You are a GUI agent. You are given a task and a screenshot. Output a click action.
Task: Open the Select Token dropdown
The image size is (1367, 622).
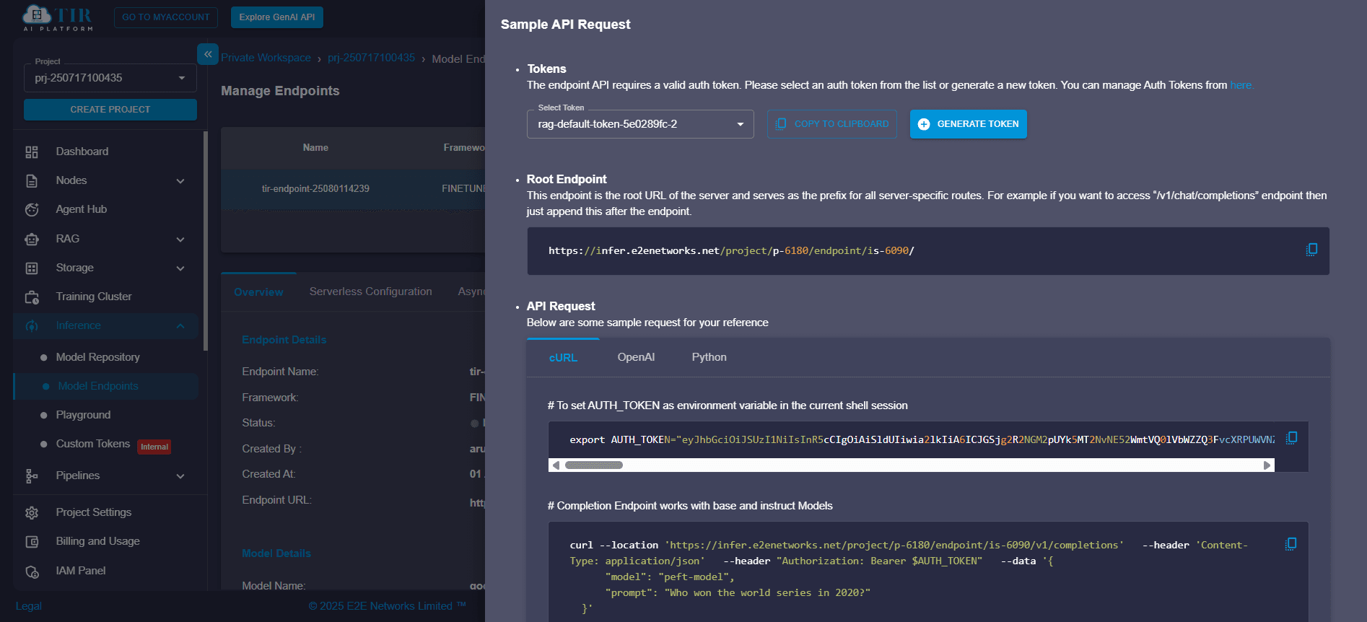click(640, 124)
